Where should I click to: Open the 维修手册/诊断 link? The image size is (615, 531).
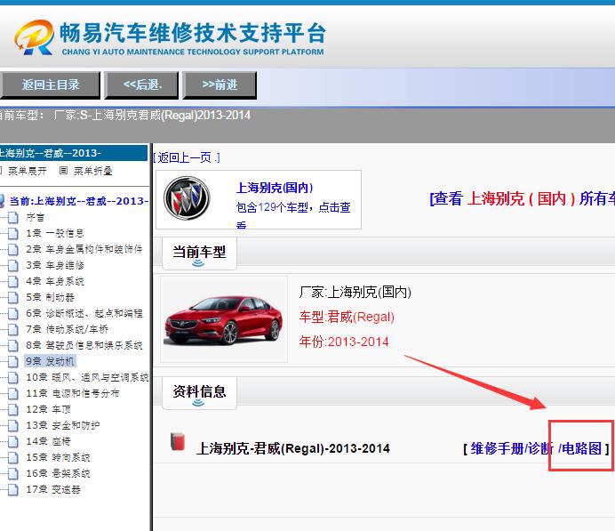[512, 448]
